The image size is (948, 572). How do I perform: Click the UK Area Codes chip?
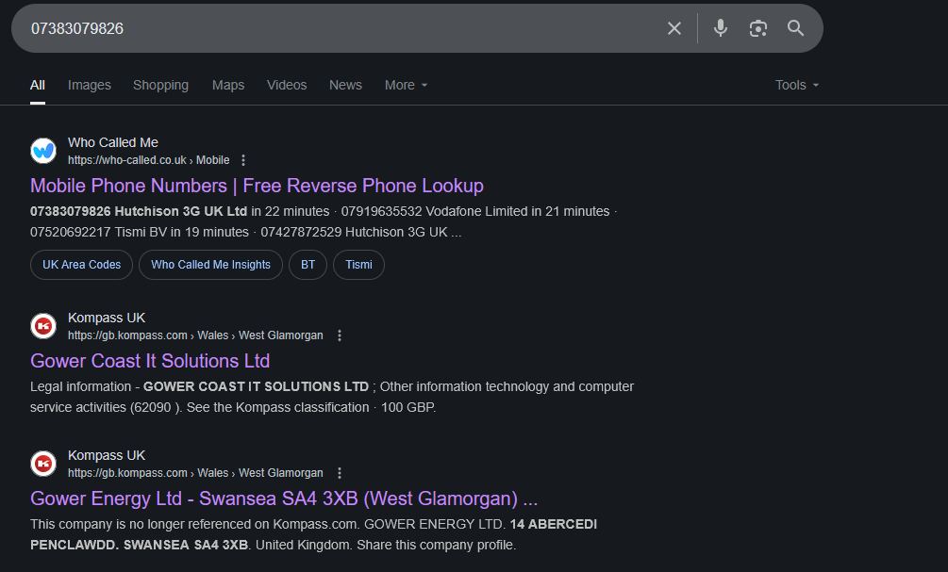tap(82, 265)
